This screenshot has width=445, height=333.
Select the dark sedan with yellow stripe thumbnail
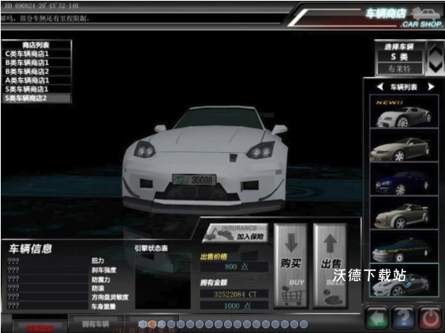404,246
